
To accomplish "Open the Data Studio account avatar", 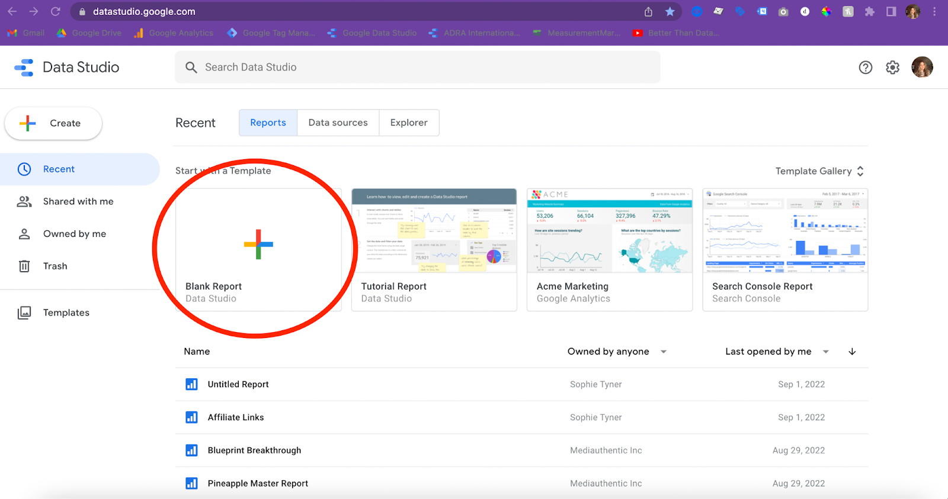I will pyautogui.click(x=922, y=67).
